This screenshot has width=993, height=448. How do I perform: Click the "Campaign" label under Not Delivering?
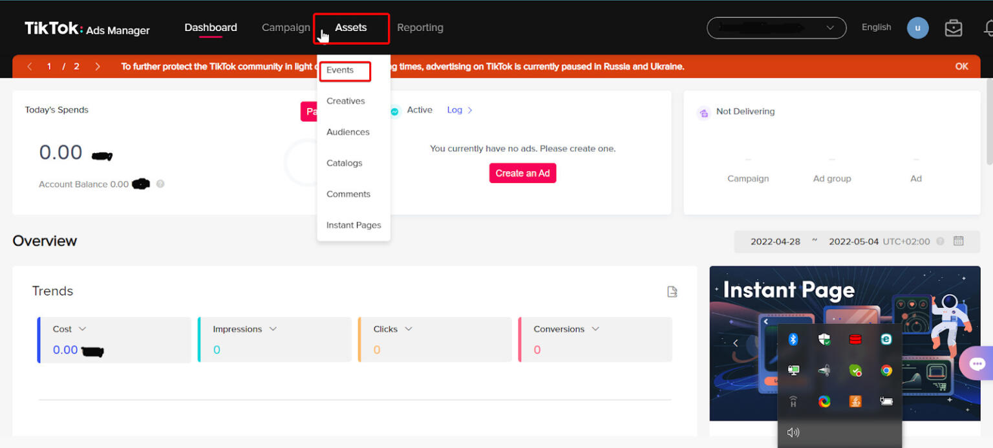pos(748,178)
